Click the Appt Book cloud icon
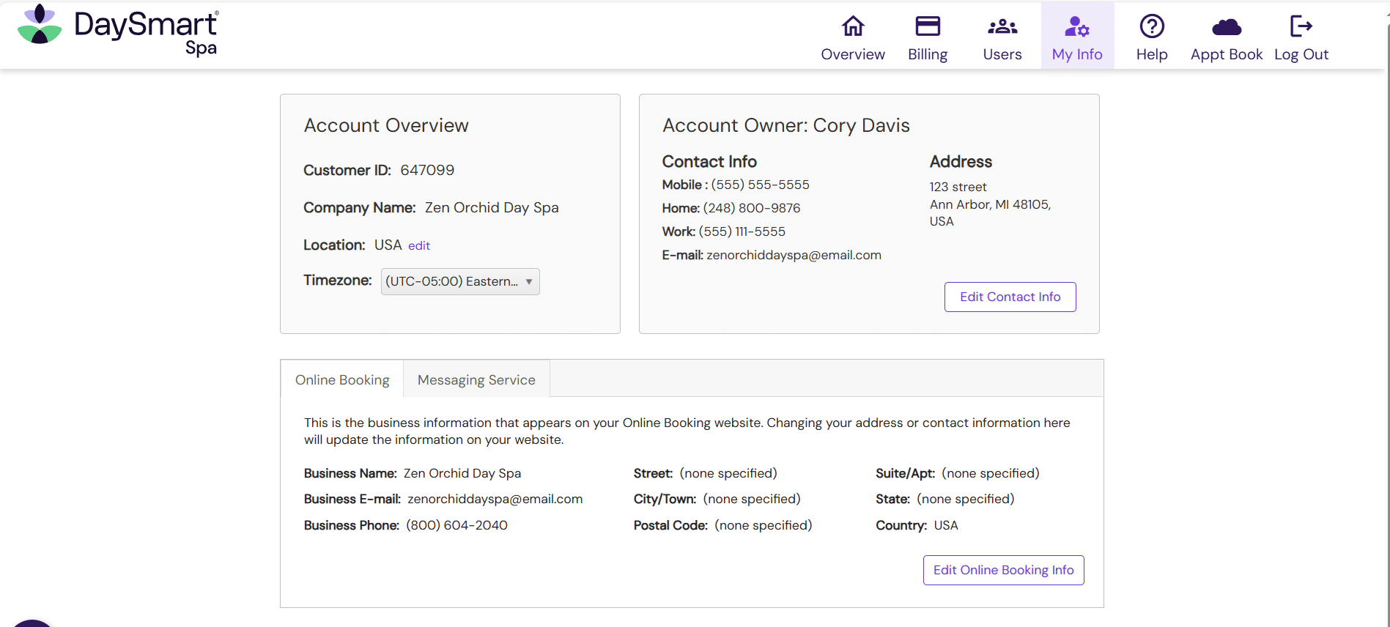The width and height of the screenshot is (1390, 627). 1227,27
